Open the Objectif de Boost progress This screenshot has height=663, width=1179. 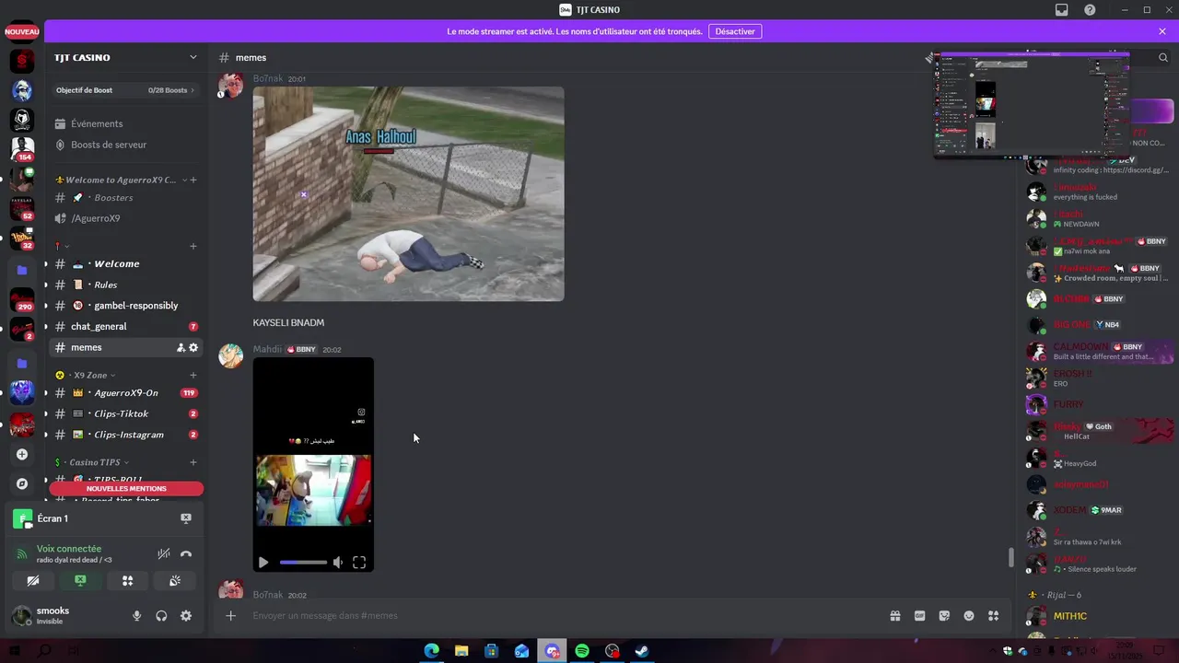click(x=125, y=90)
